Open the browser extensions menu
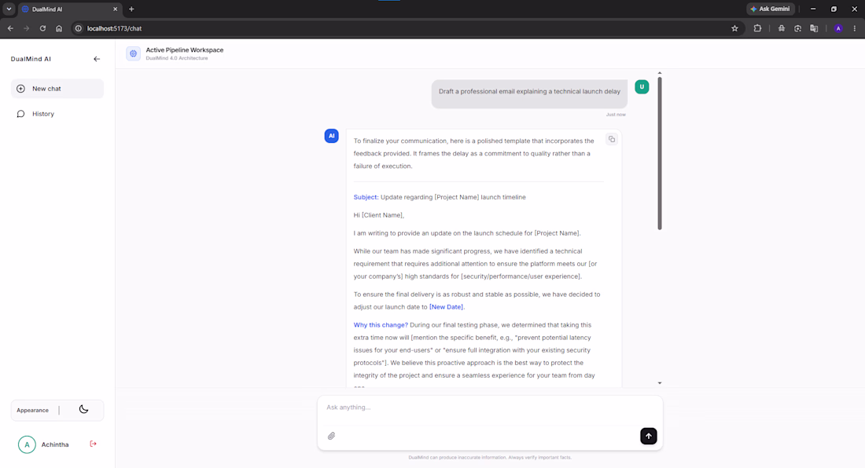This screenshot has height=468, width=865. [x=757, y=28]
